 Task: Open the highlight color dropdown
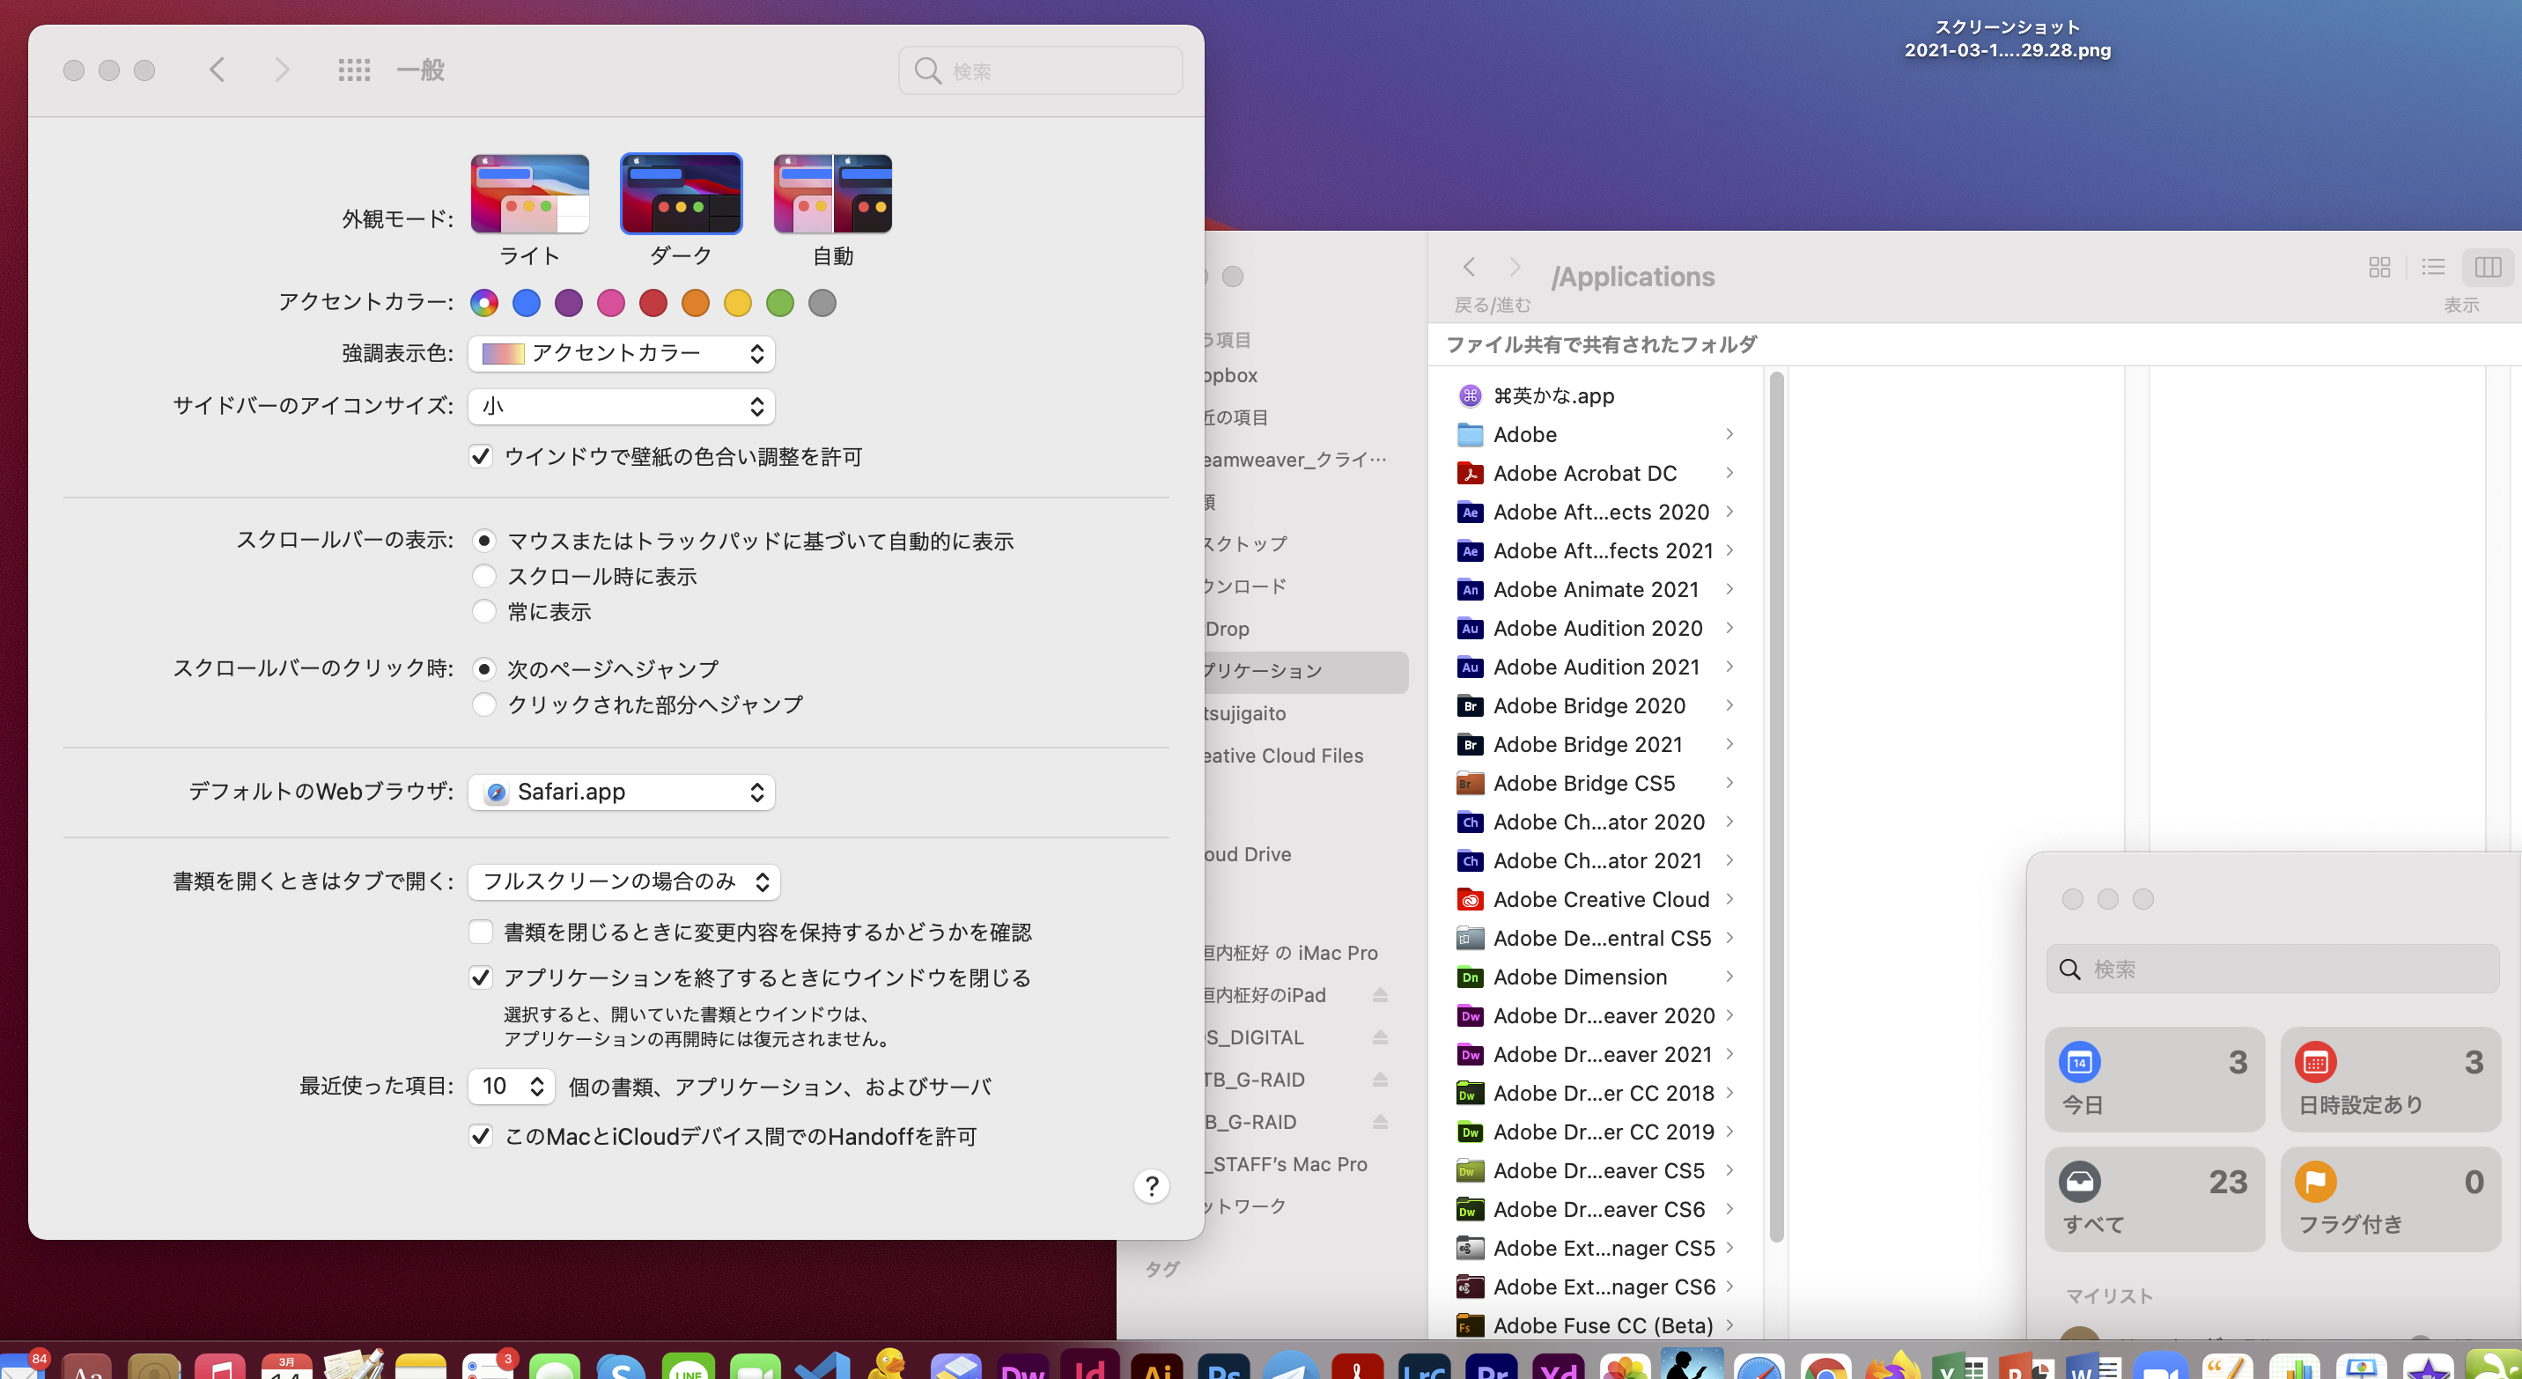pos(621,353)
